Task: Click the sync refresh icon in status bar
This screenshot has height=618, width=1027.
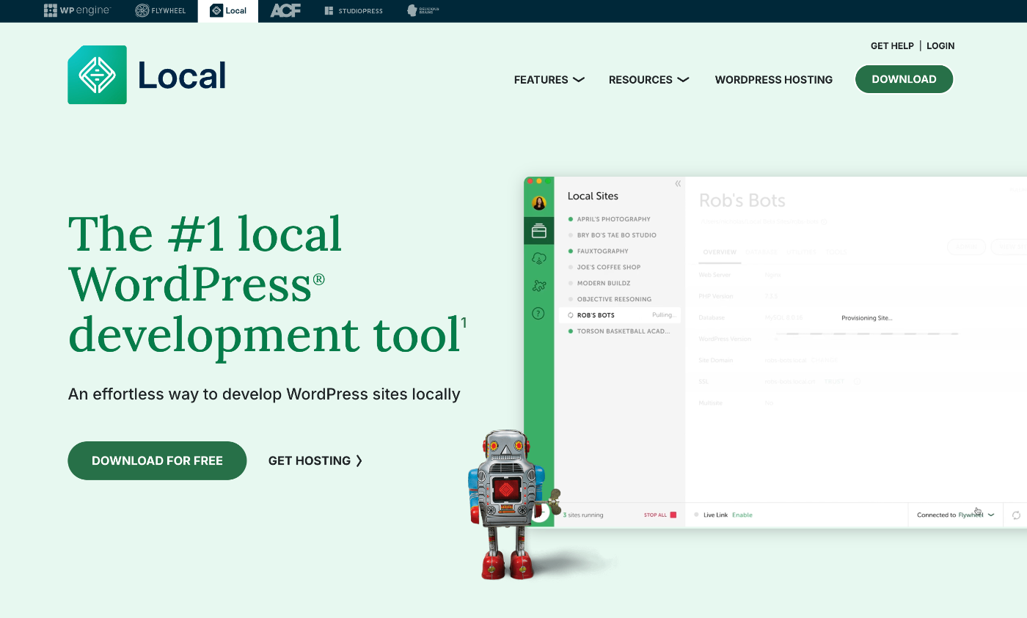Action: pos(1016,515)
